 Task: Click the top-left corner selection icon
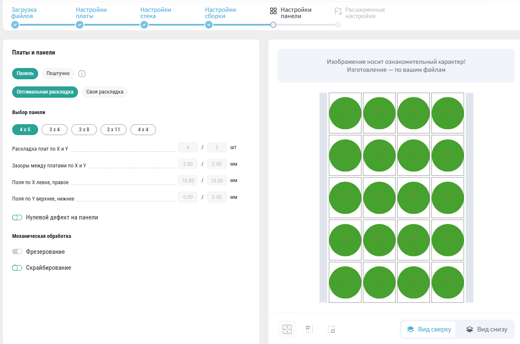[x=309, y=329]
